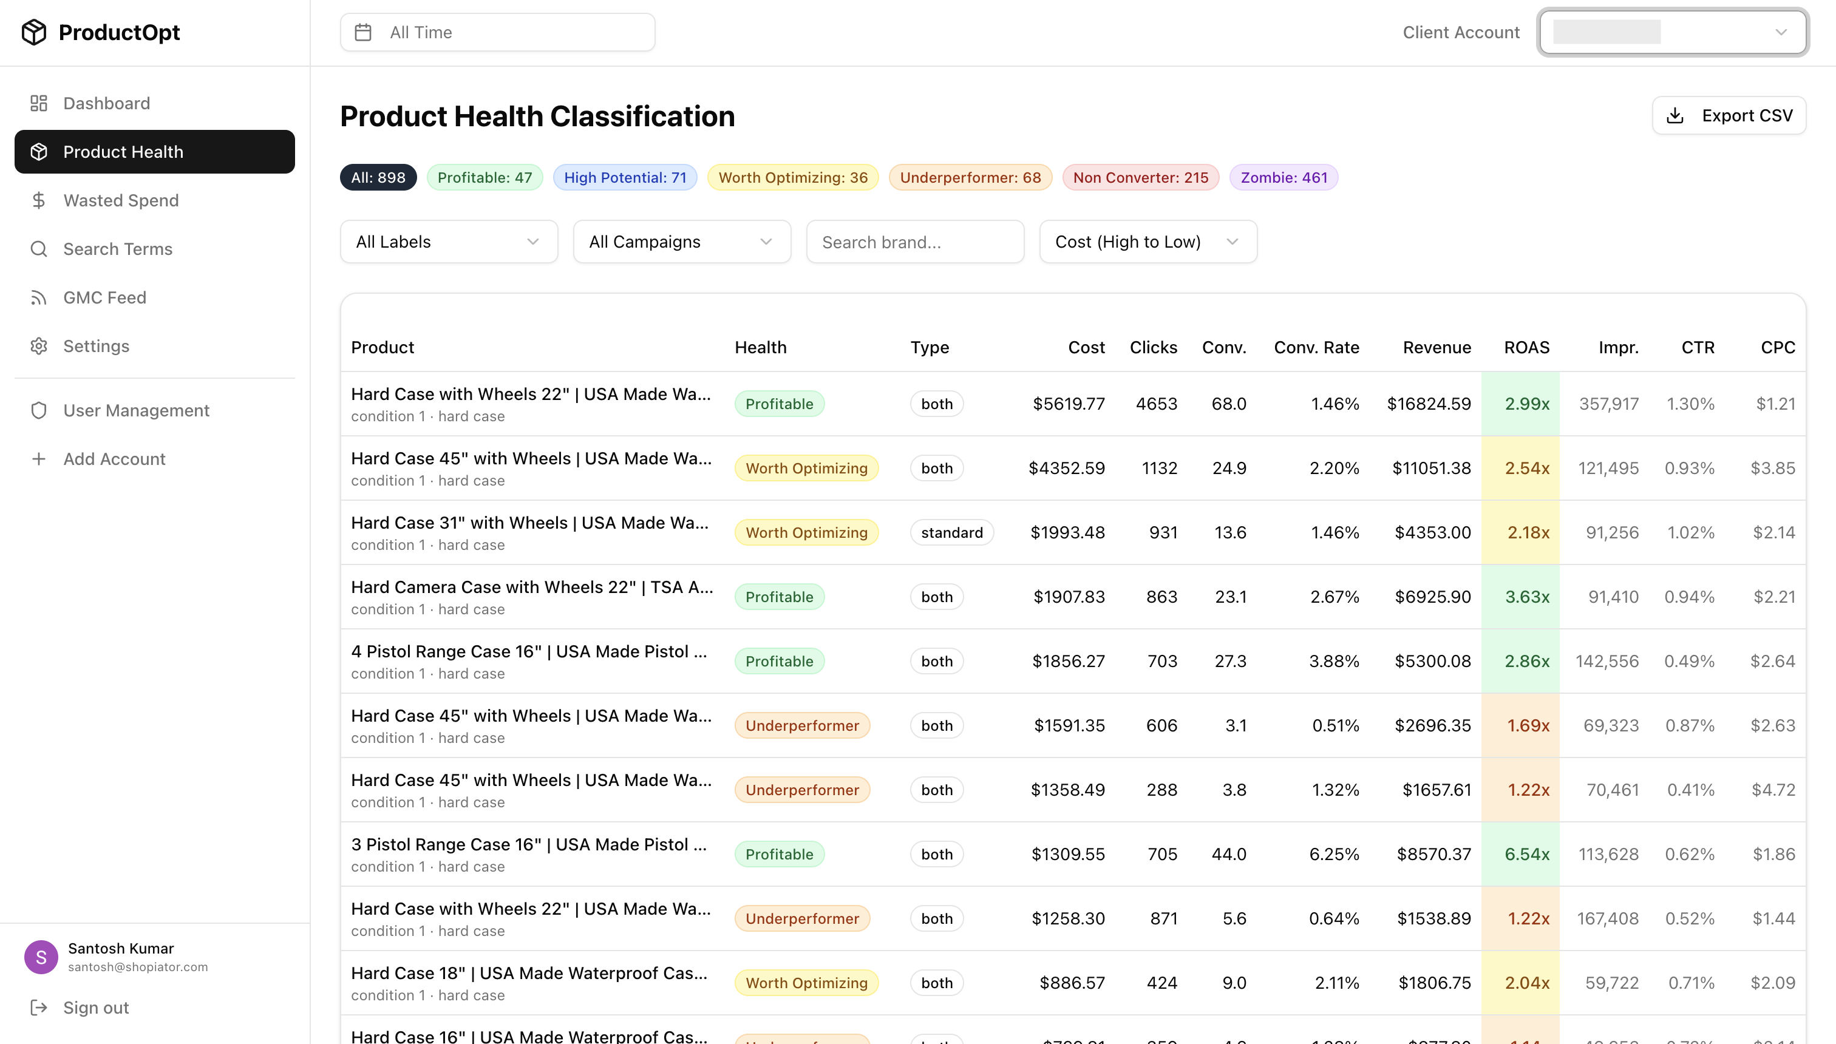The width and height of the screenshot is (1836, 1044).
Task: Click the calendar icon in date filter
Action: (x=364, y=32)
